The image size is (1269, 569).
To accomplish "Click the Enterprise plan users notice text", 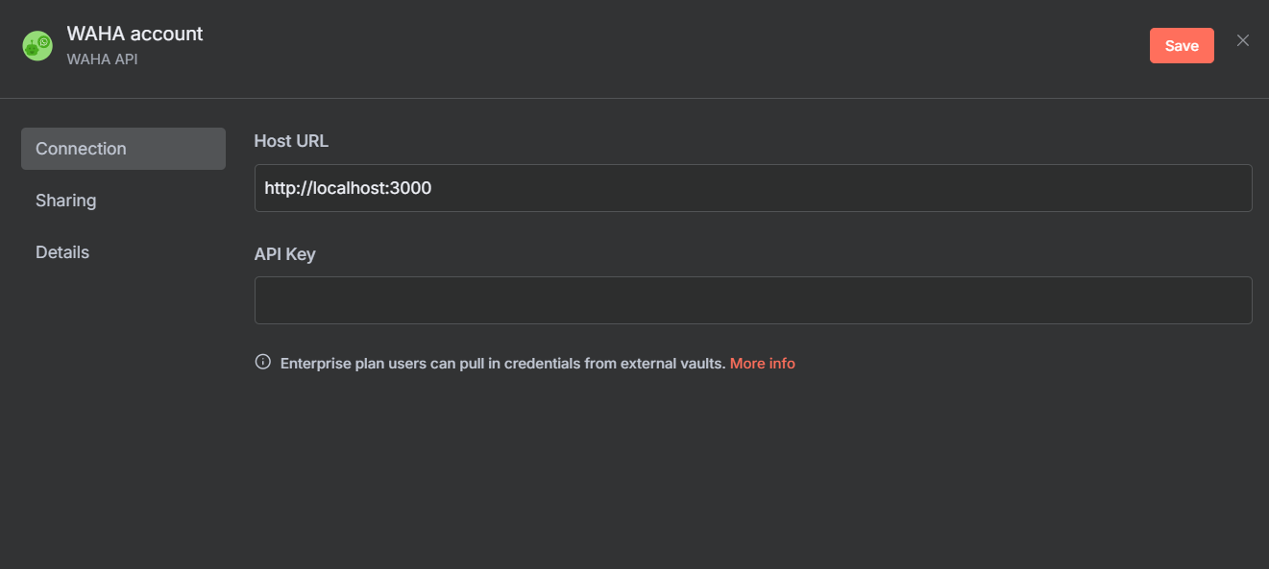I will [502, 364].
